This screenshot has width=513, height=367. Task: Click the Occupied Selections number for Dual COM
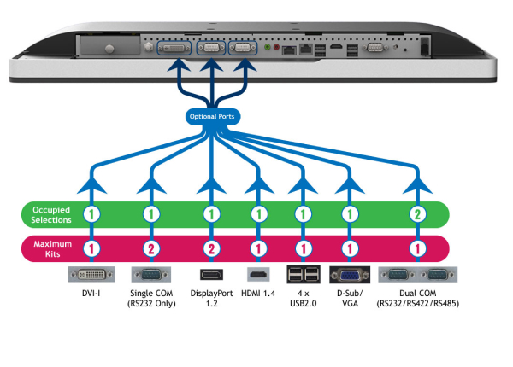click(x=418, y=213)
